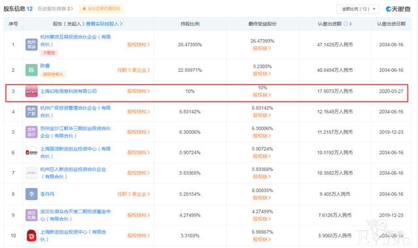Image resolution: width=418 pixels, height=248 pixels.
Task: Open the 全部比例(12) dropdown filter
Action: (358, 9)
